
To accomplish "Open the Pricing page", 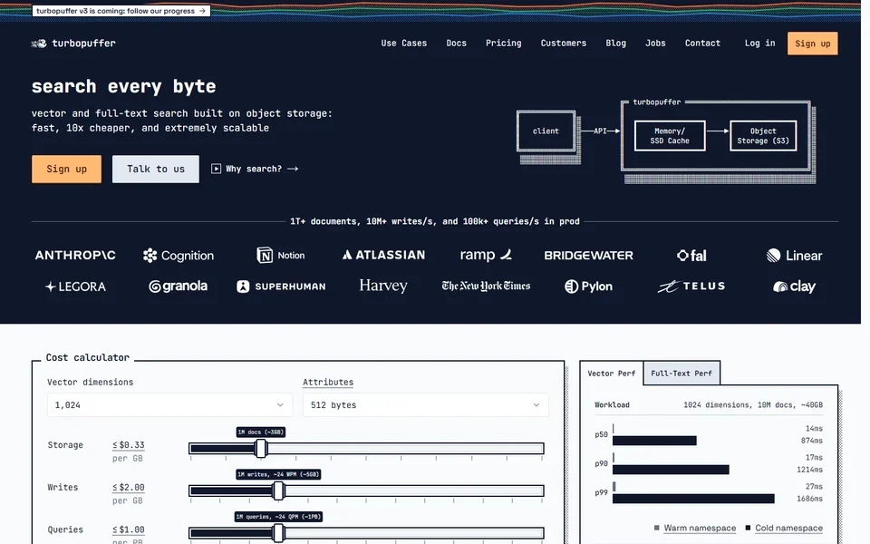I will coord(503,44).
